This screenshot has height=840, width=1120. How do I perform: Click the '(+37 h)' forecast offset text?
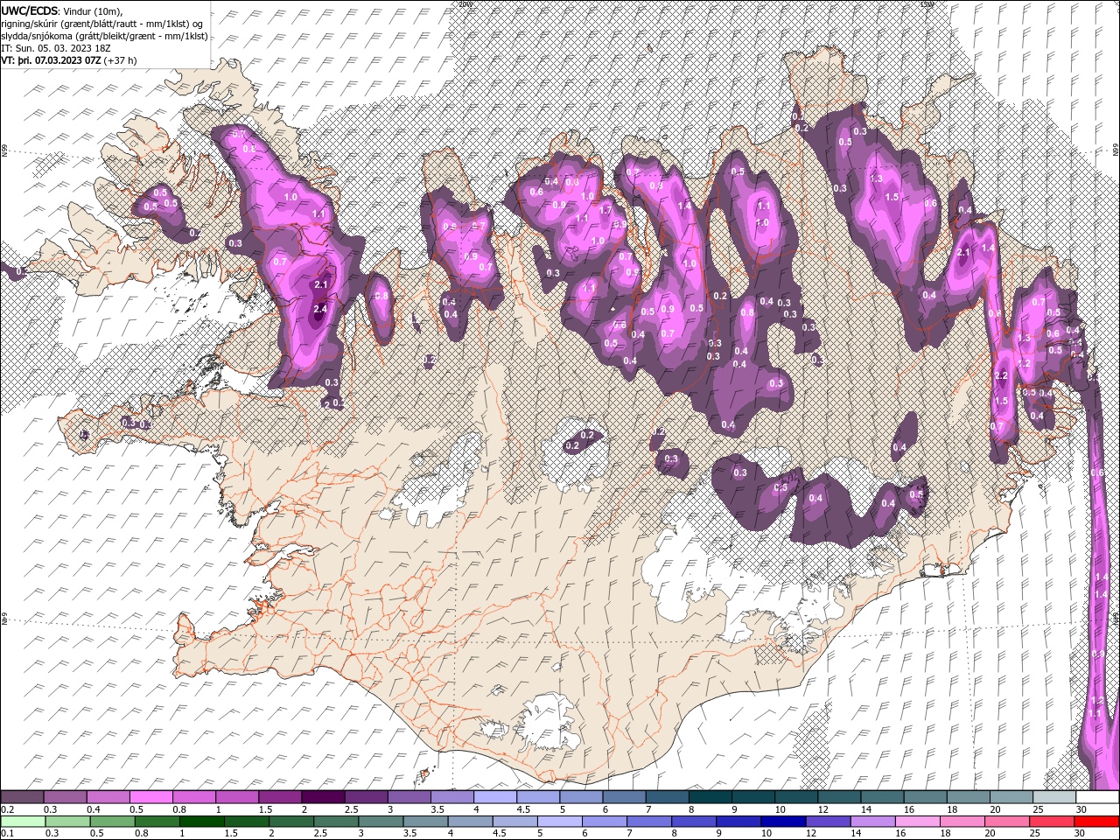tap(122, 60)
